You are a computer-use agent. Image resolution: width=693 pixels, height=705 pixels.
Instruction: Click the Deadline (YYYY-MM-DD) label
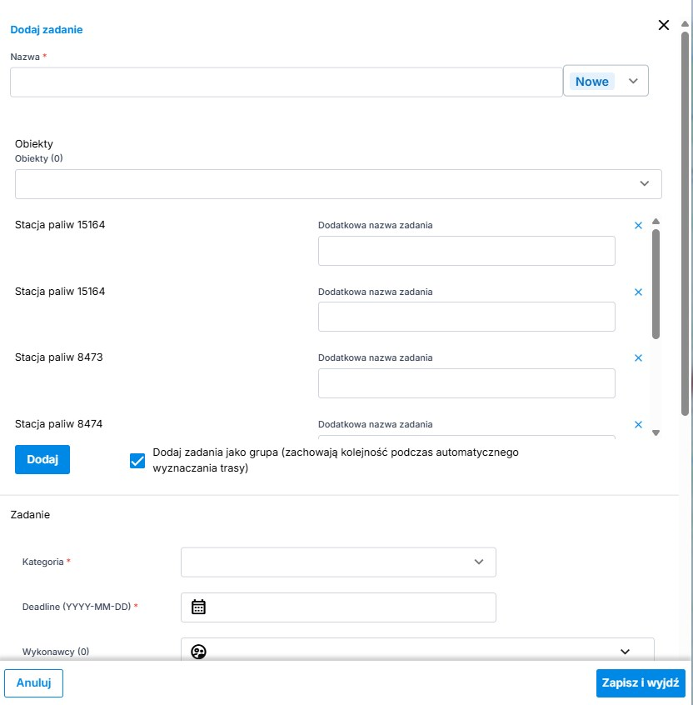(x=77, y=607)
